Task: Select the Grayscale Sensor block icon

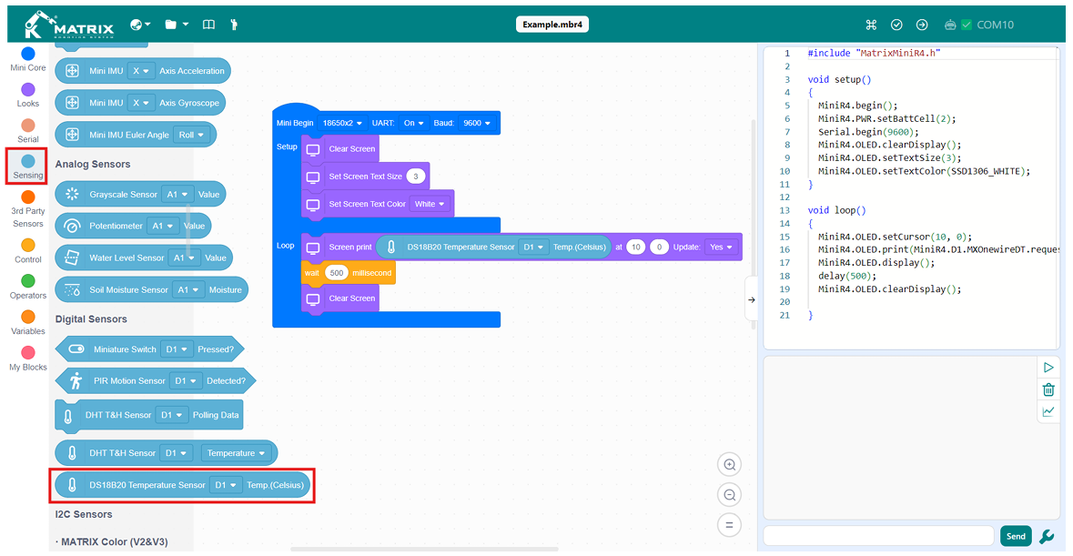Action: [x=72, y=194]
